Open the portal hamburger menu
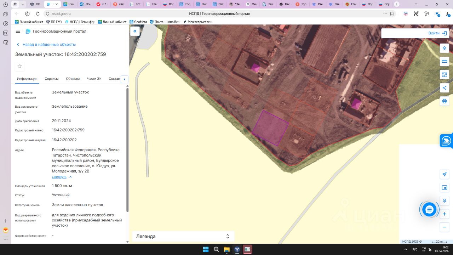The width and height of the screenshot is (453, 255). click(x=18, y=31)
